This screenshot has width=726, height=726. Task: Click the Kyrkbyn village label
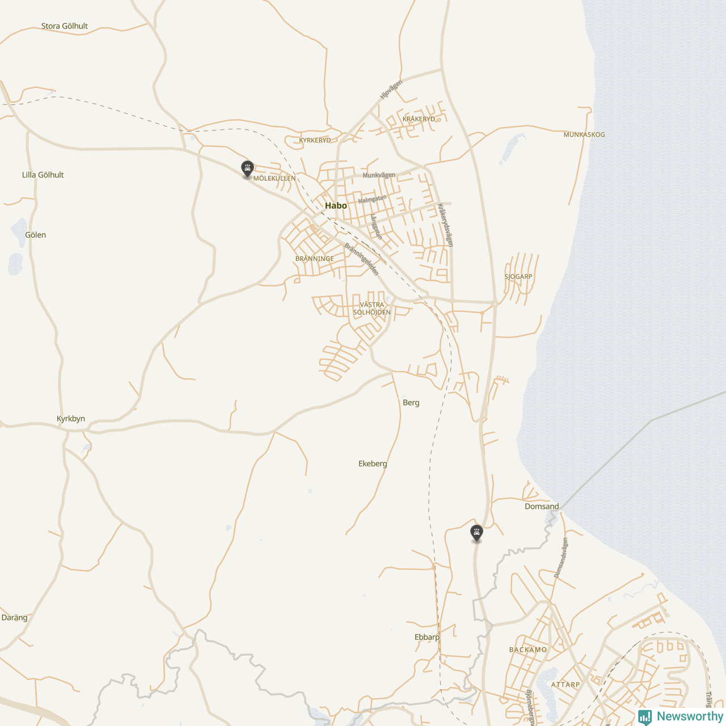71,419
